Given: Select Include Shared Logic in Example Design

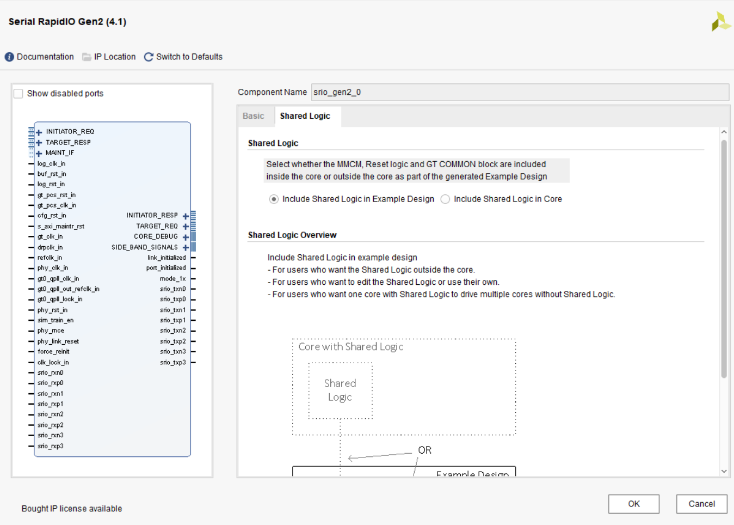Looking at the screenshot, I should (x=274, y=199).
